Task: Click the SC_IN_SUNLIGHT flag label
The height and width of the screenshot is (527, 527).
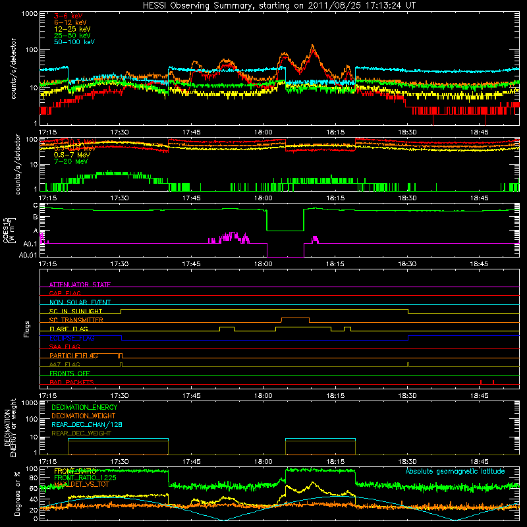Action: point(76,311)
